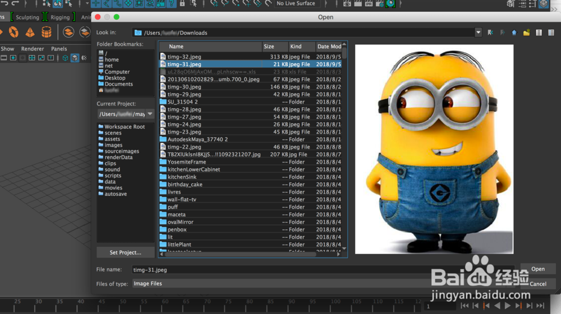The image size is (561, 314).
Task: Click the padlock lock selection icon
Action: 182,3
